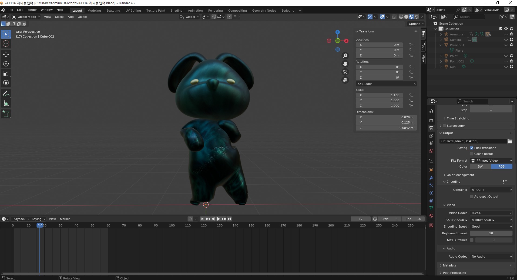Enable the Stereoscopy checkbox
This screenshot has height=280, width=517.
pyautogui.click(x=444, y=126)
